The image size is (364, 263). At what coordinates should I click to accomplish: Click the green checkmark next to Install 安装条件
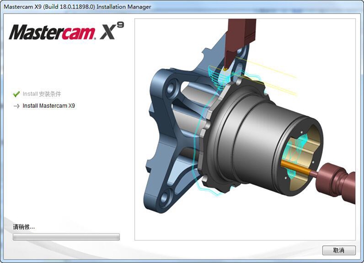click(x=16, y=94)
